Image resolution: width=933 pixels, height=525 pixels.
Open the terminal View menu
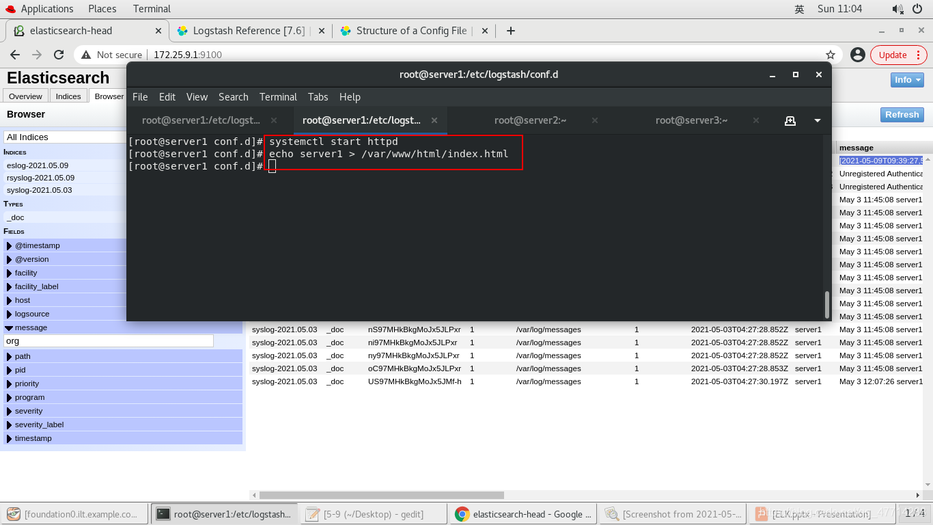[x=197, y=97]
